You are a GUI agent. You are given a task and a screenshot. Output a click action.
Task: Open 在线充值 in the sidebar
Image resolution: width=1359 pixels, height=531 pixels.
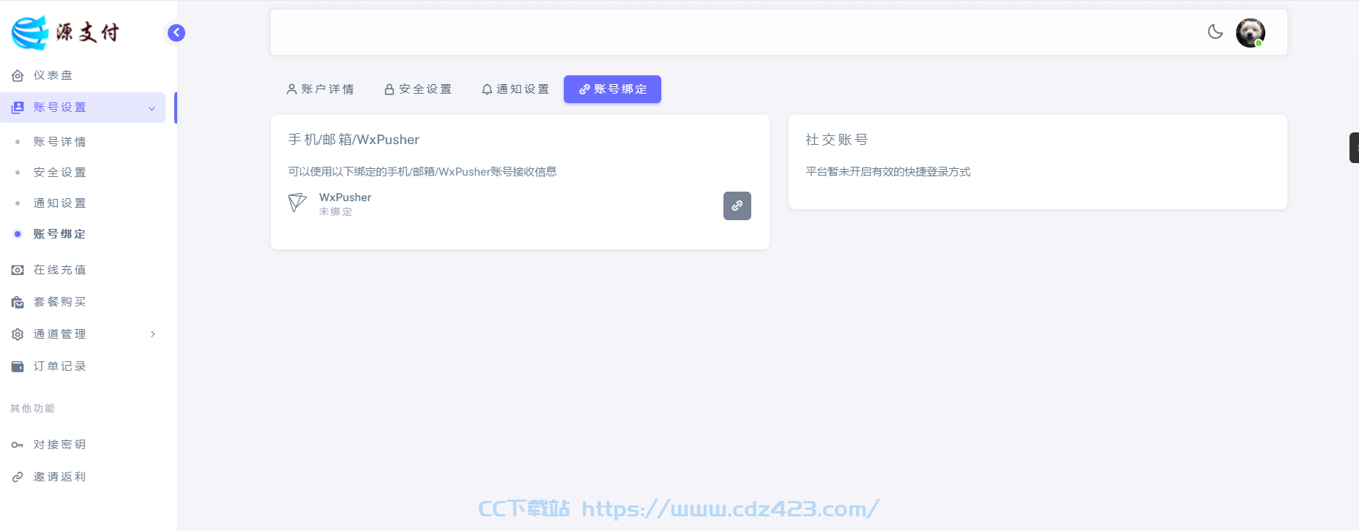[x=83, y=270]
